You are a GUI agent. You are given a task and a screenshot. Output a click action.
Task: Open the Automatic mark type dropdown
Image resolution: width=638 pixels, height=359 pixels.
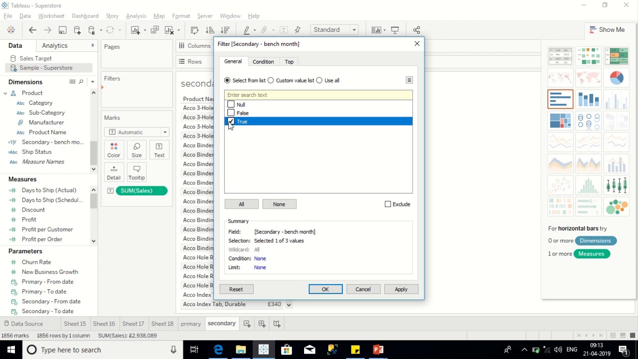click(x=137, y=132)
